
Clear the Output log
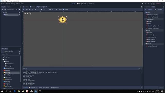tap(141, 69)
